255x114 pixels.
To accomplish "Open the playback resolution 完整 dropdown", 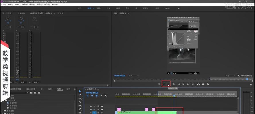I will click(x=230, y=76).
